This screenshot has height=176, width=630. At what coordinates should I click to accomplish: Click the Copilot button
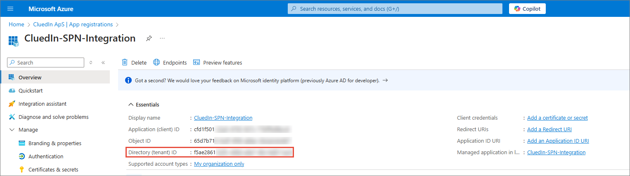pos(527,9)
